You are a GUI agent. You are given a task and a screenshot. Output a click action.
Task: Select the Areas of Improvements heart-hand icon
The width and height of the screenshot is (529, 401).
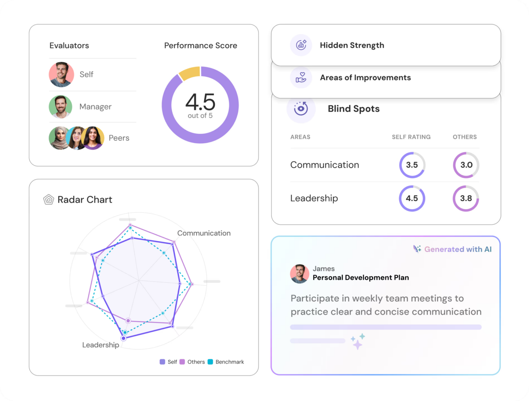pyautogui.click(x=301, y=78)
